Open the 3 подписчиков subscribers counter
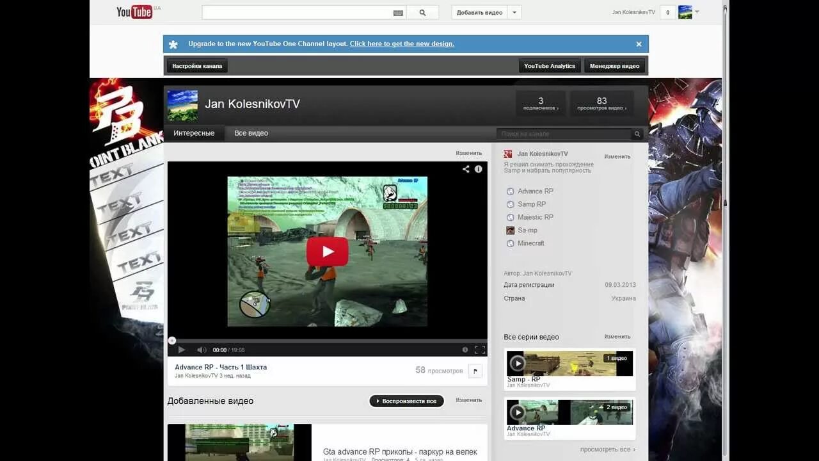819x461 pixels. coord(541,103)
